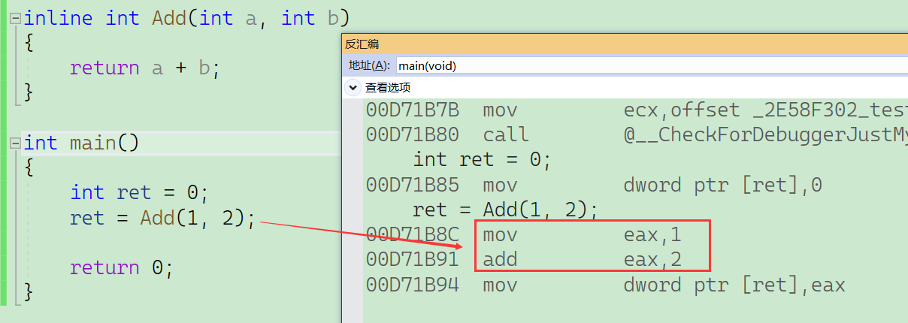Viewport: 908px width, 323px height.
Task: Click address 00D71B7B in disassembly
Action: coord(412,110)
